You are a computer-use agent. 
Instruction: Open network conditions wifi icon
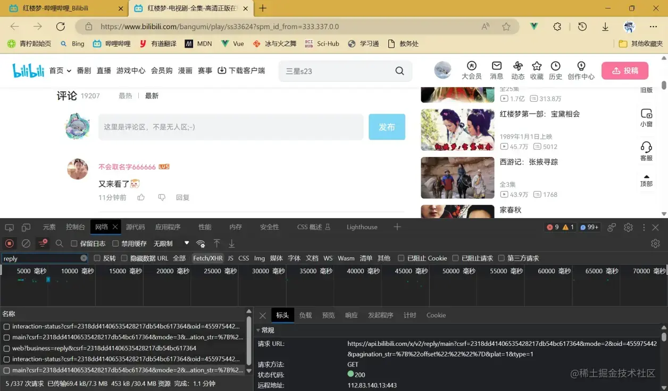pos(201,244)
